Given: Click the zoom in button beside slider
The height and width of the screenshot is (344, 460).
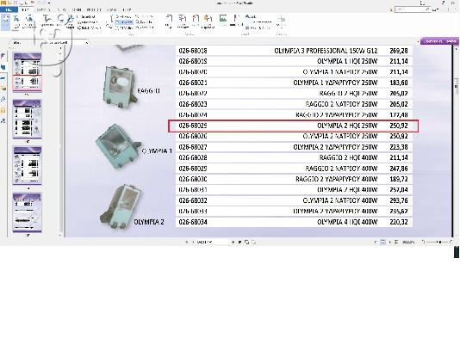Looking at the screenshot, I should coord(451,243).
